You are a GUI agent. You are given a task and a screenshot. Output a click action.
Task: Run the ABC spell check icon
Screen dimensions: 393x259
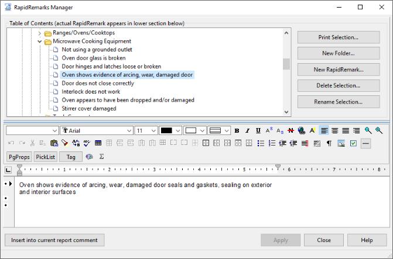pos(87,143)
